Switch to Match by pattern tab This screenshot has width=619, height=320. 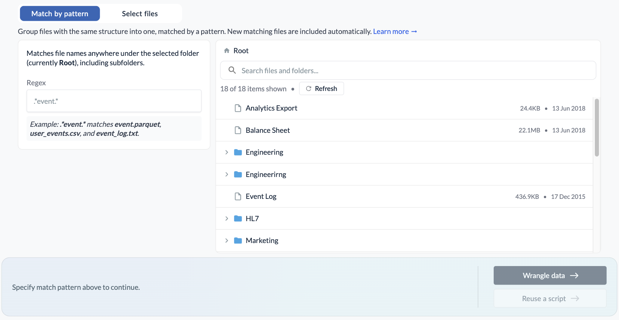60,14
